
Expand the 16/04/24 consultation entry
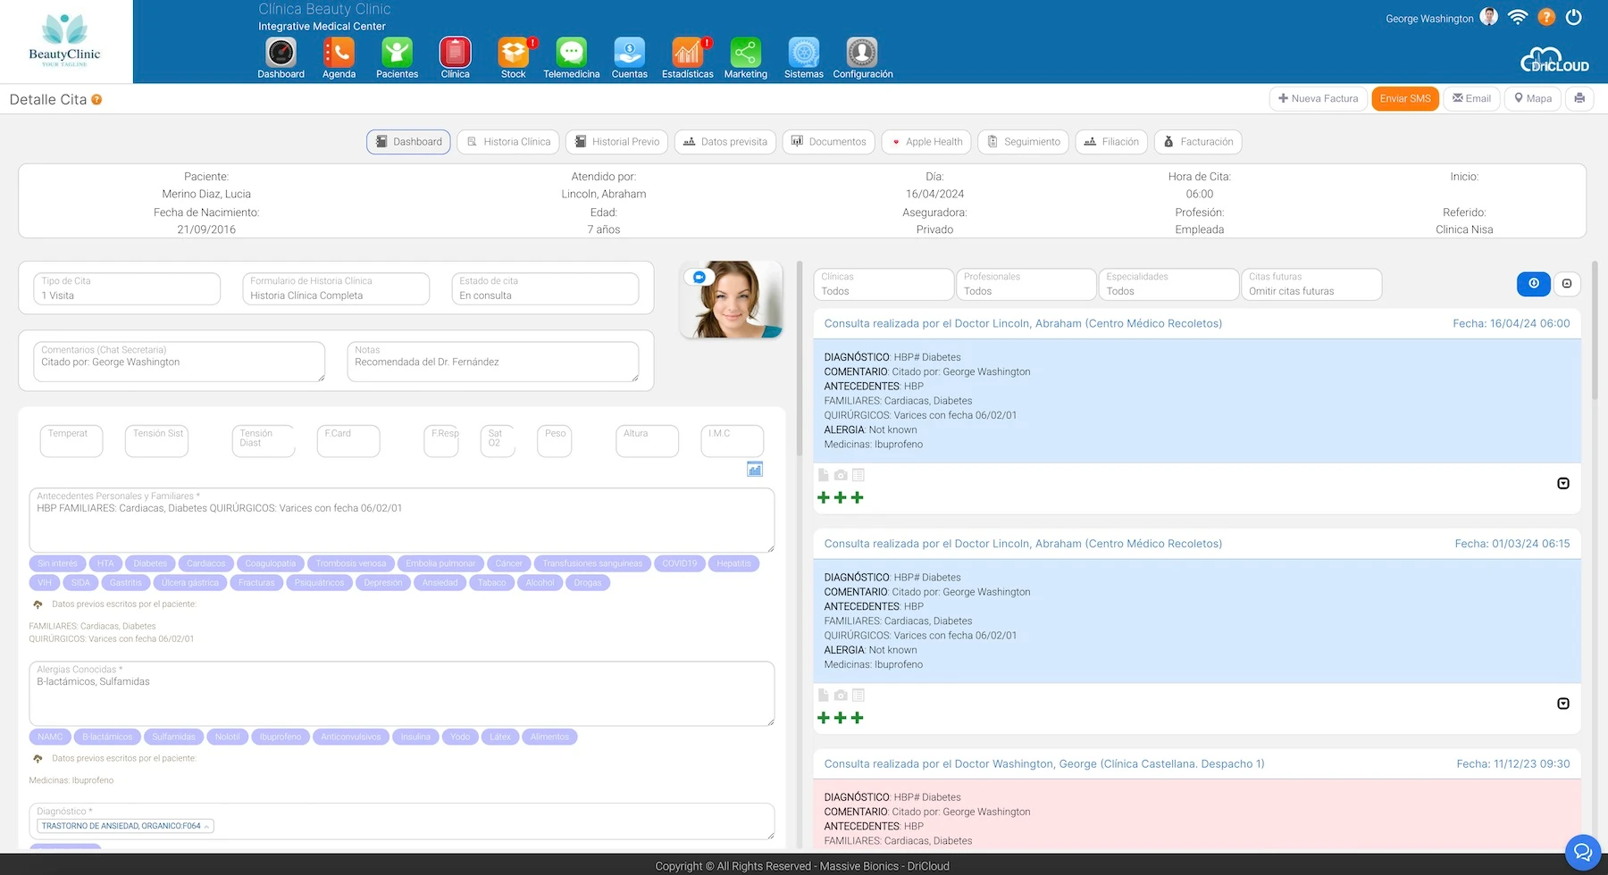tap(1562, 483)
